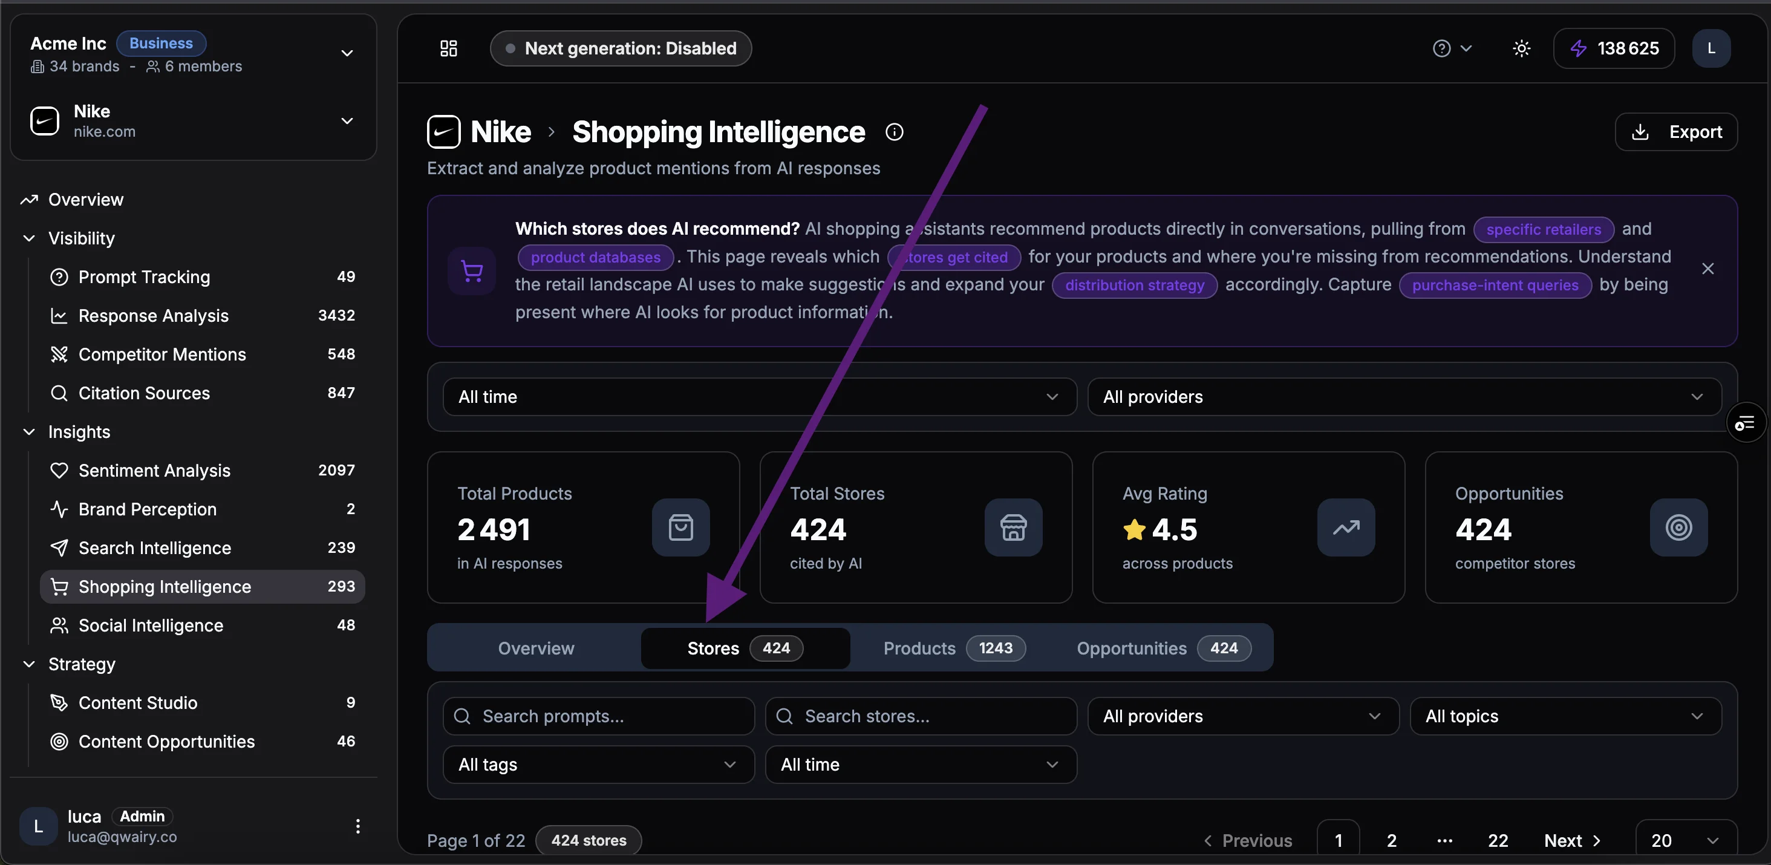The image size is (1771, 865).
Task: Open Prompt Tracking from the sidebar
Action: coord(144,277)
